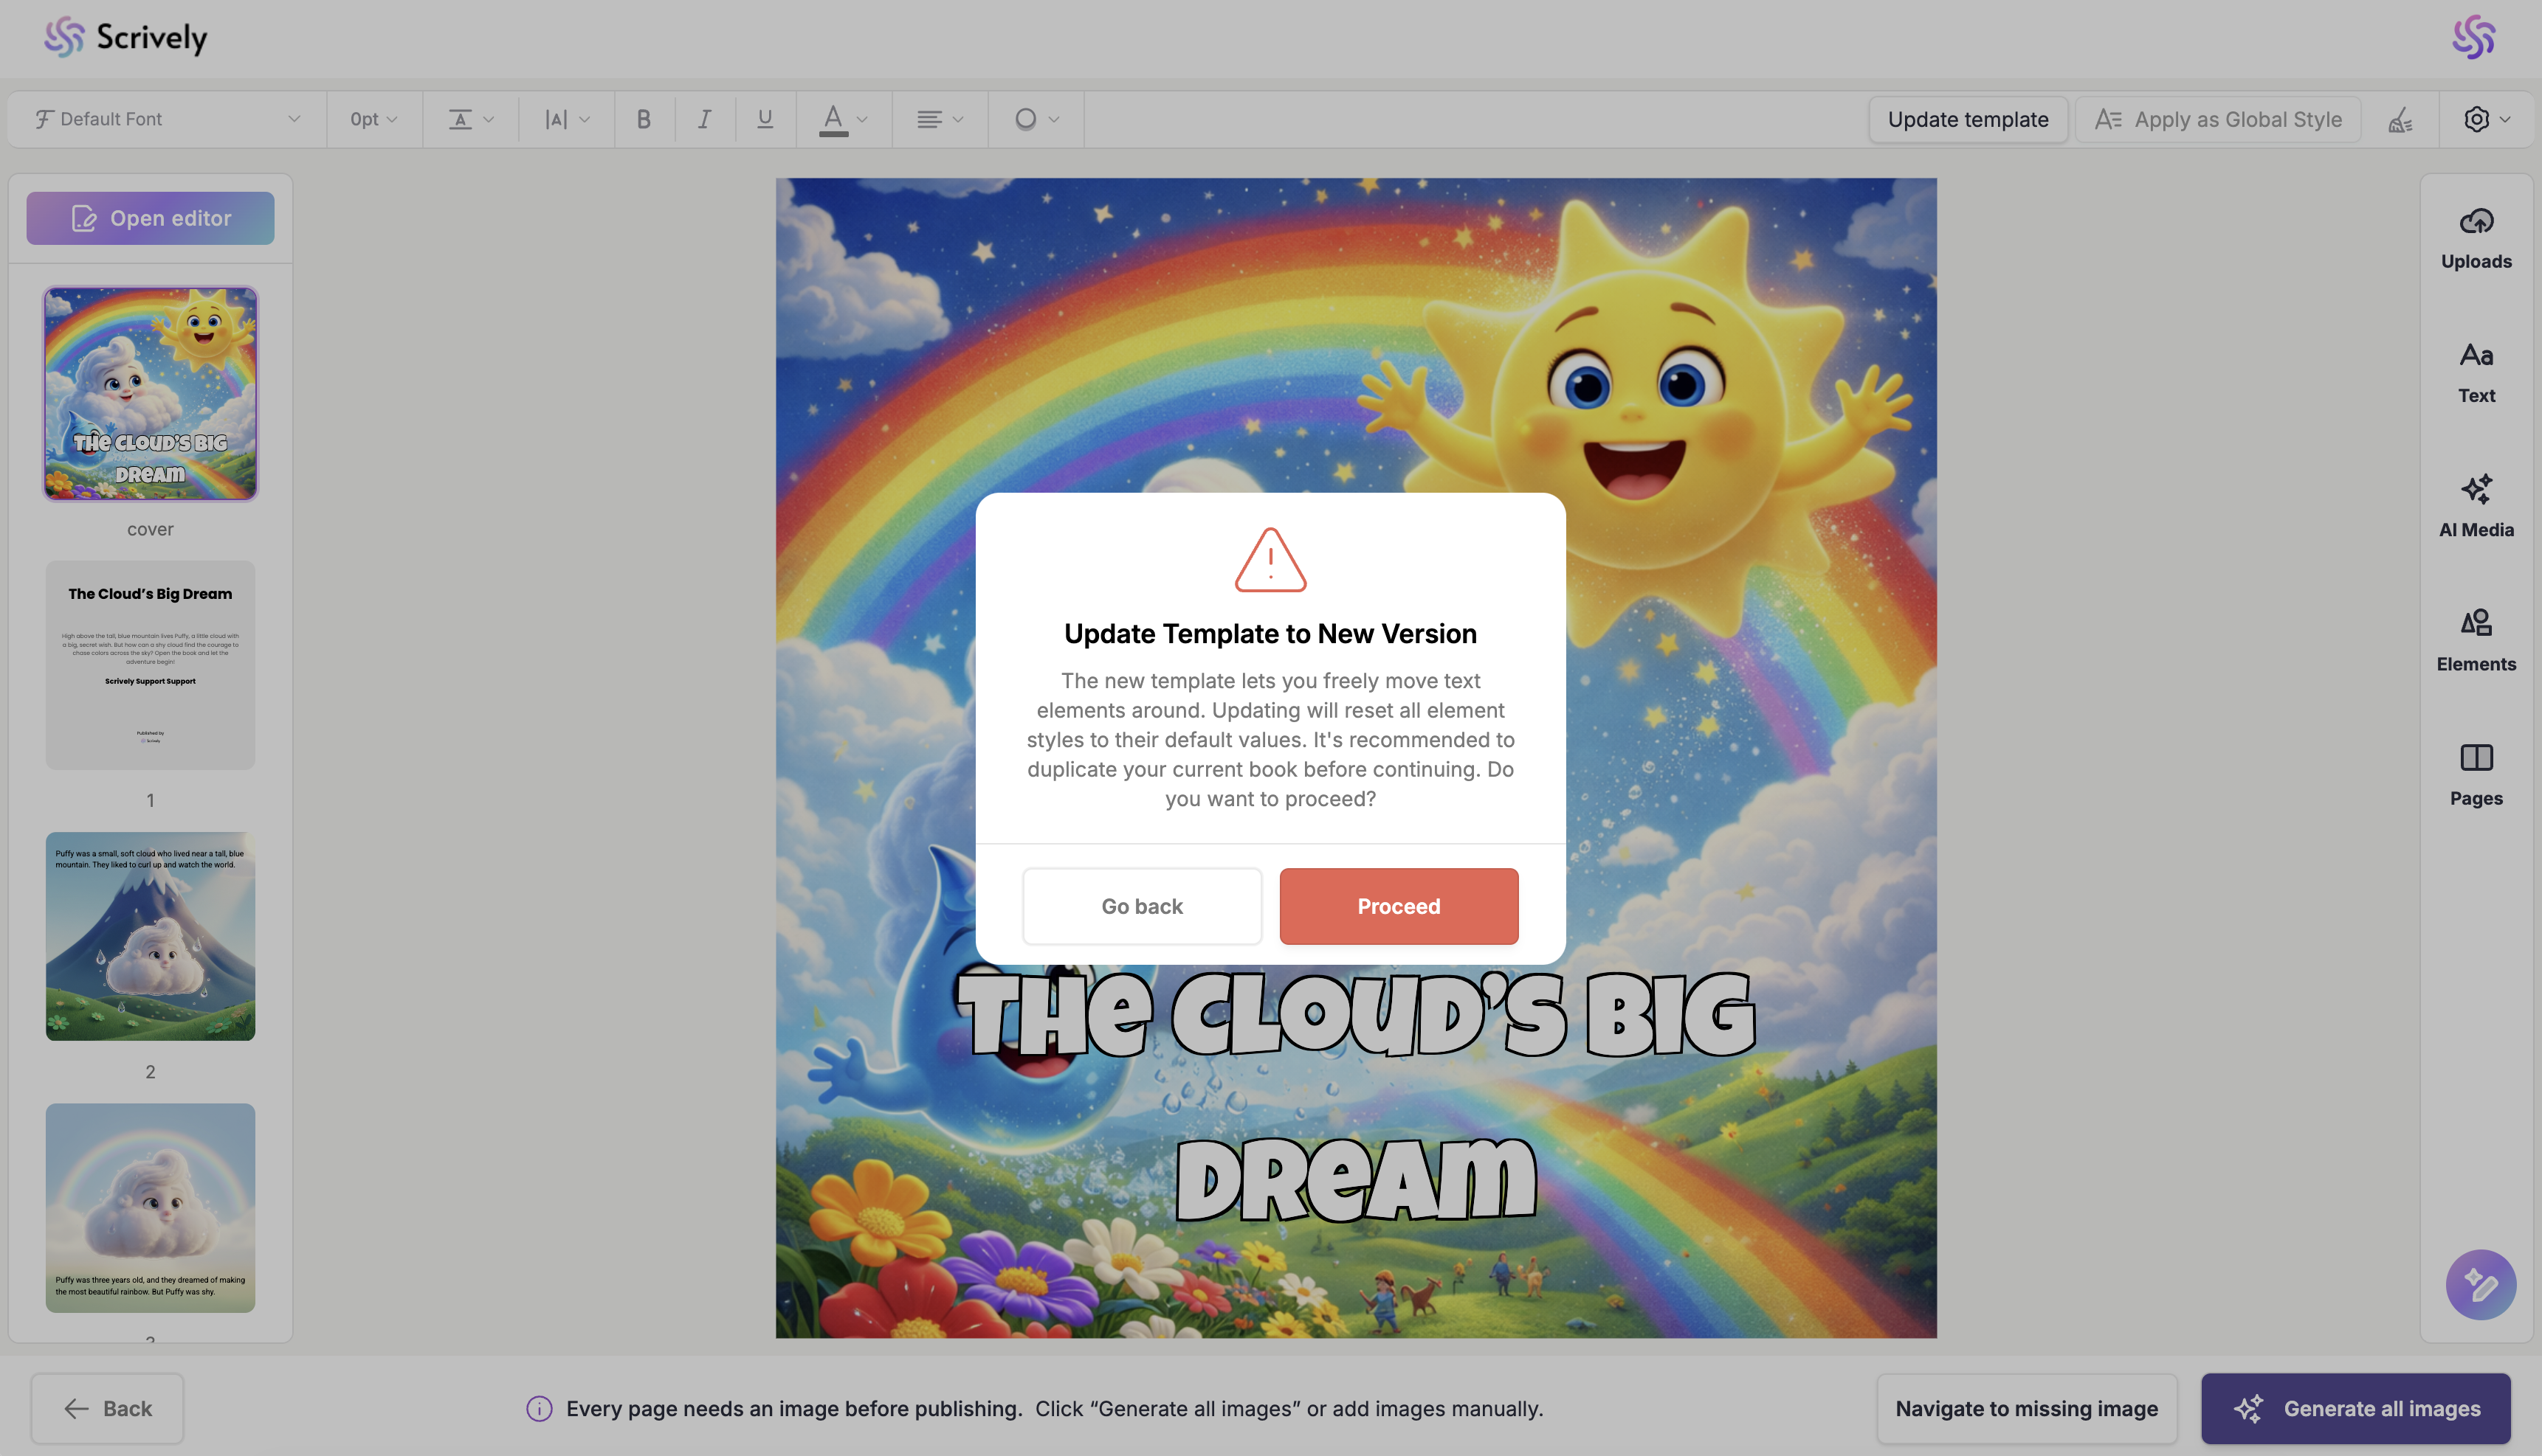This screenshot has width=2542, height=1456.
Task: Toggle italic formatting
Action: (704, 120)
